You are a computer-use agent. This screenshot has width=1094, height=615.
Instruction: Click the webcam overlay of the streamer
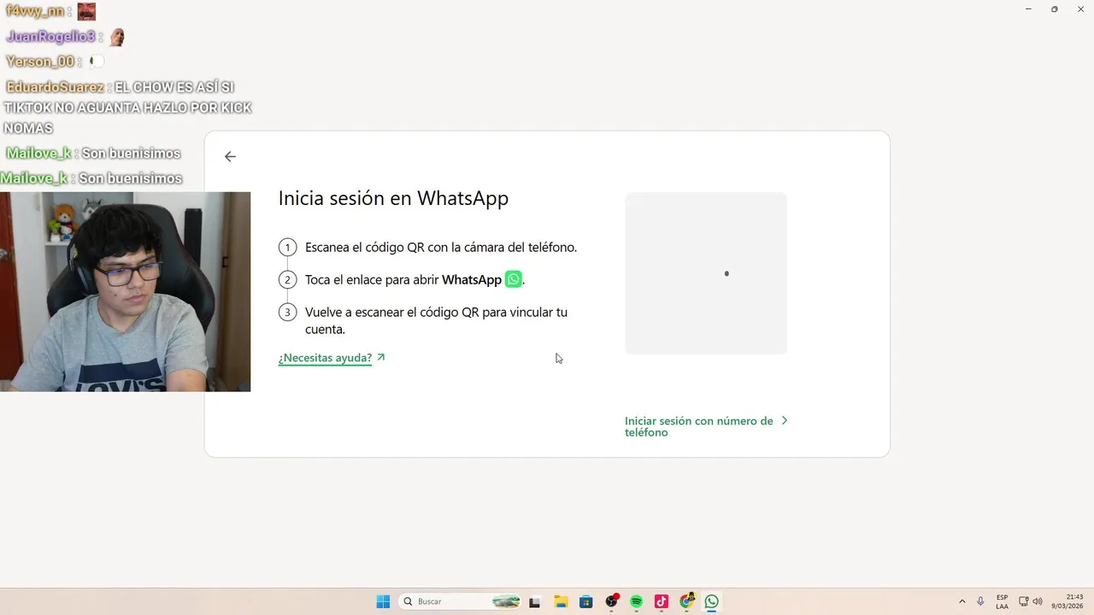125,291
